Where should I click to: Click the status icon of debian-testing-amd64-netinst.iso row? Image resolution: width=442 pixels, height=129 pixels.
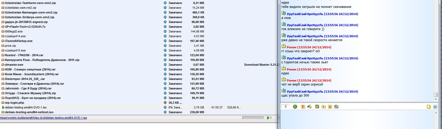click(165, 112)
